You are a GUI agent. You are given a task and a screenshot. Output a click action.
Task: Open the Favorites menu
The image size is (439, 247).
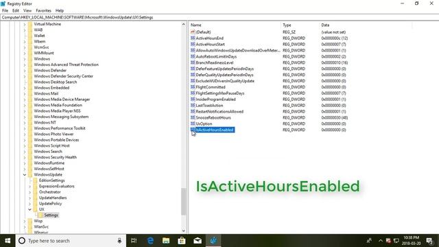(x=43, y=10)
